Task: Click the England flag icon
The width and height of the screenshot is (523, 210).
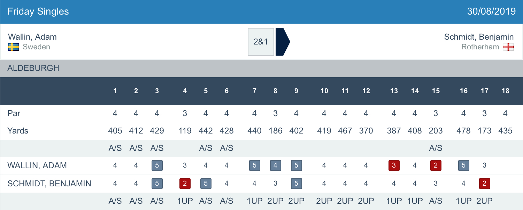Action: (x=508, y=47)
